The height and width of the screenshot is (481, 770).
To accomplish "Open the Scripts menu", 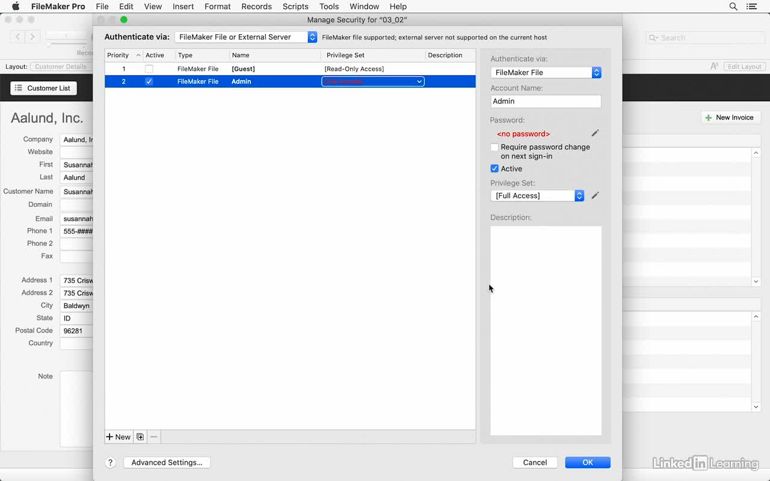I will coord(295,7).
